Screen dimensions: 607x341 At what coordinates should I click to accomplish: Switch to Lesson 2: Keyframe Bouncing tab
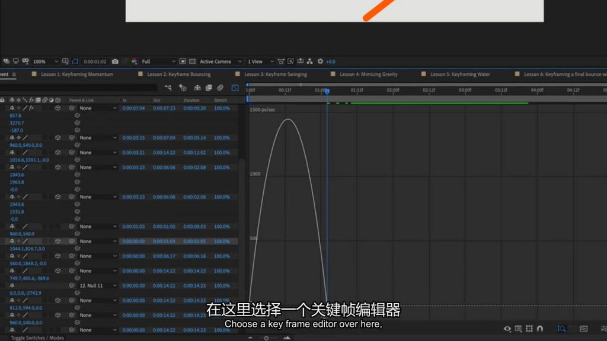(179, 74)
